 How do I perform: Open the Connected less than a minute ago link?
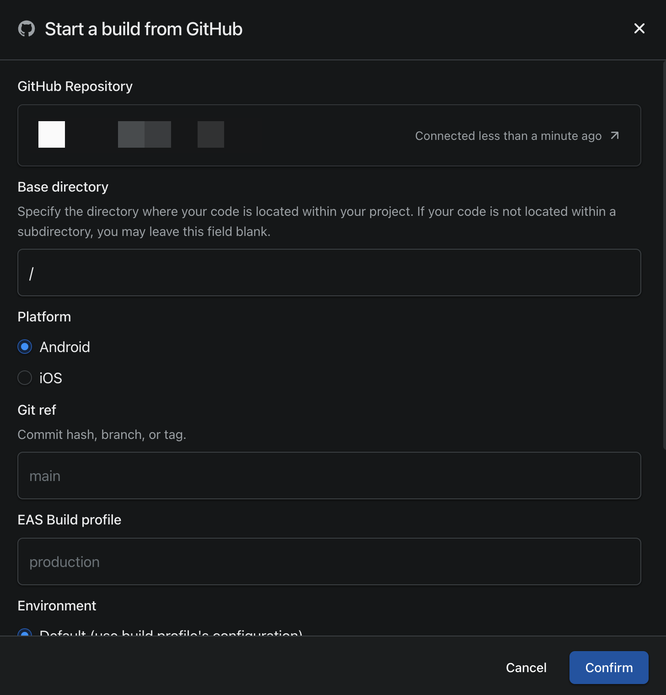tap(508, 135)
